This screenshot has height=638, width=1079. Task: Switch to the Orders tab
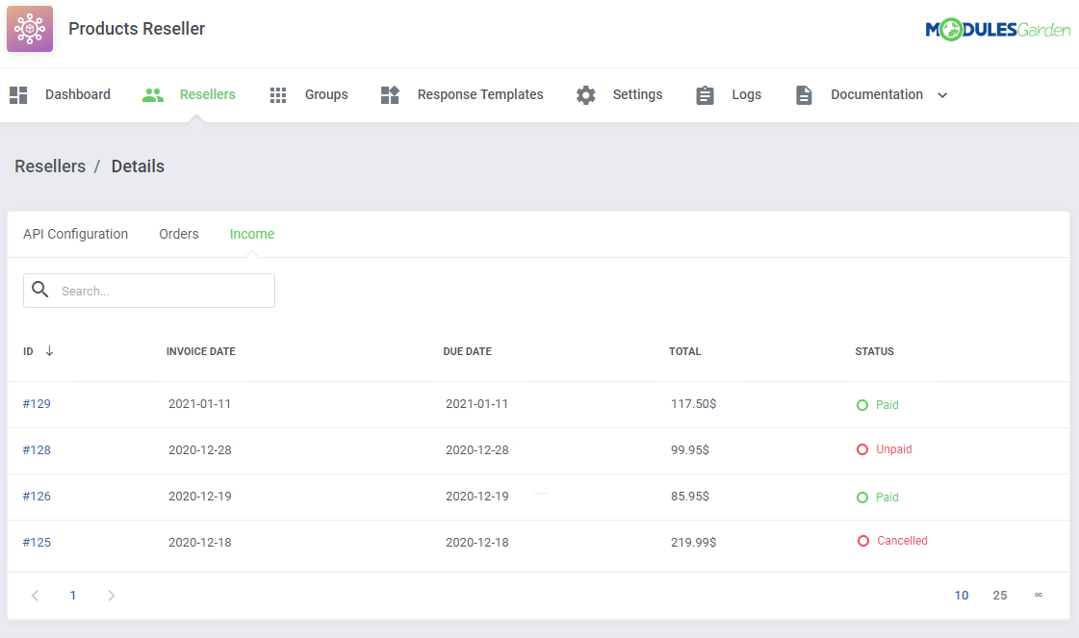click(x=179, y=234)
